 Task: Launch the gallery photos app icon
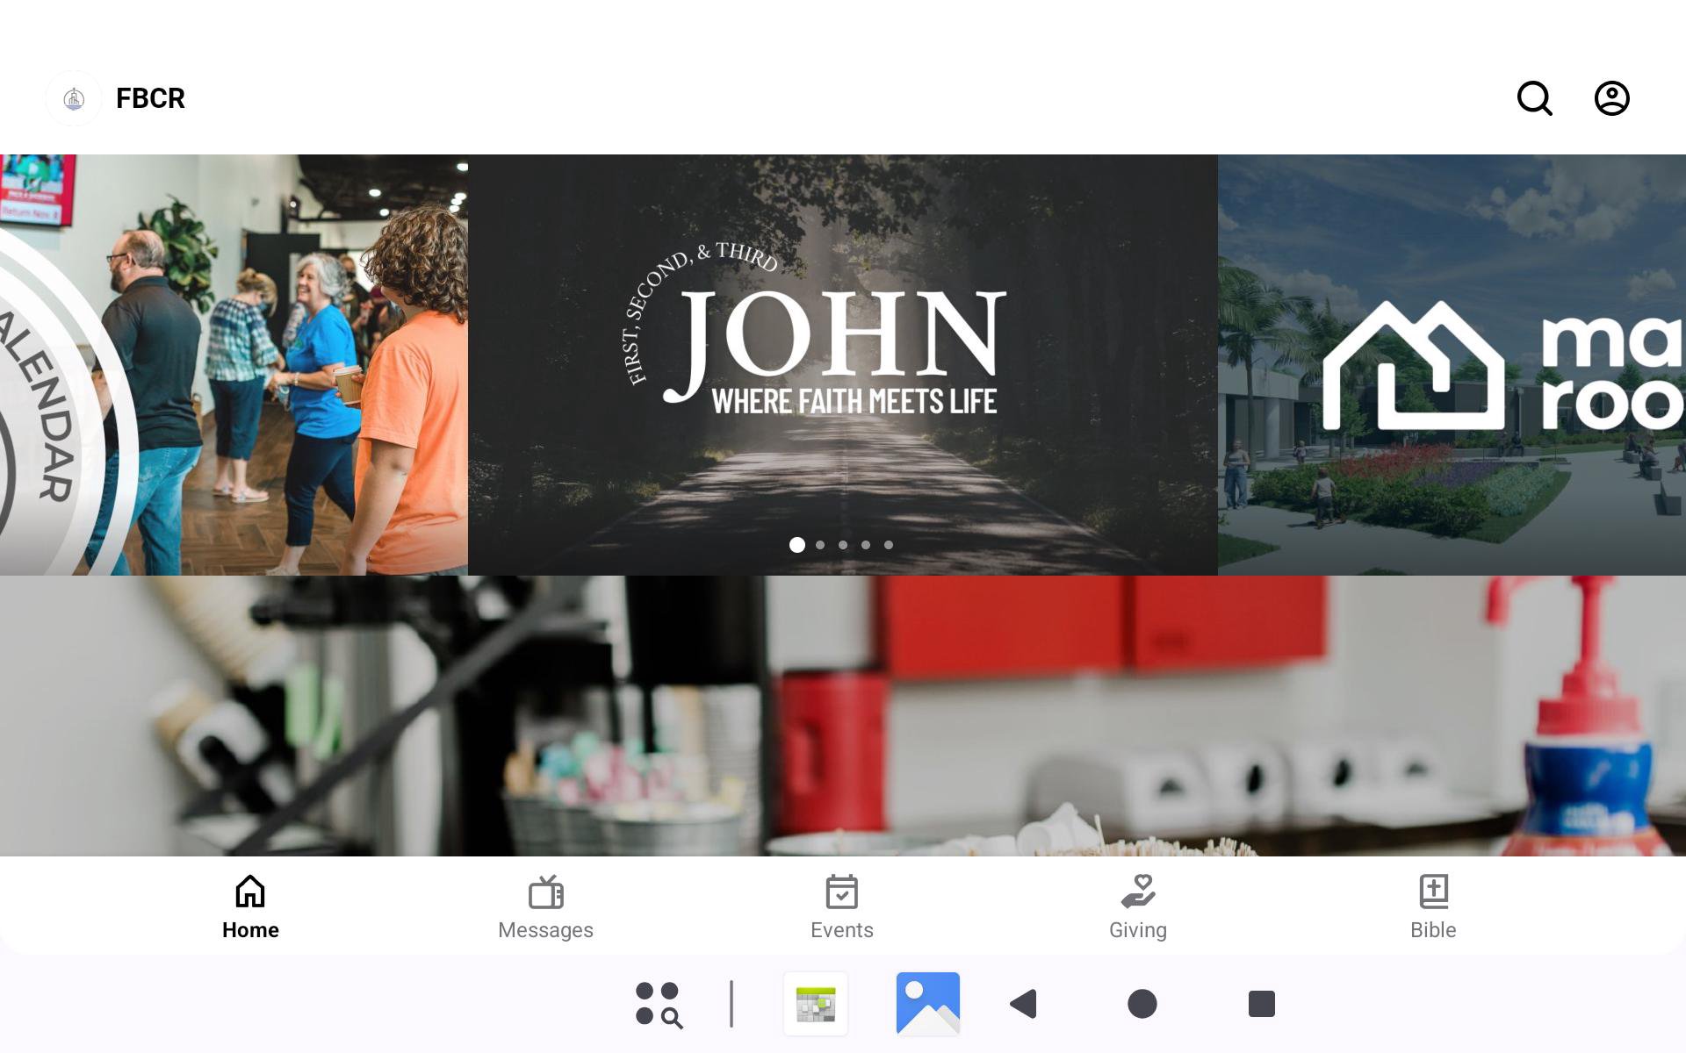click(x=928, y=1004)
